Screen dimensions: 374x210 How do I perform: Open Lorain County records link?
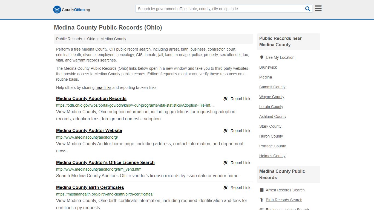point(271,107)
